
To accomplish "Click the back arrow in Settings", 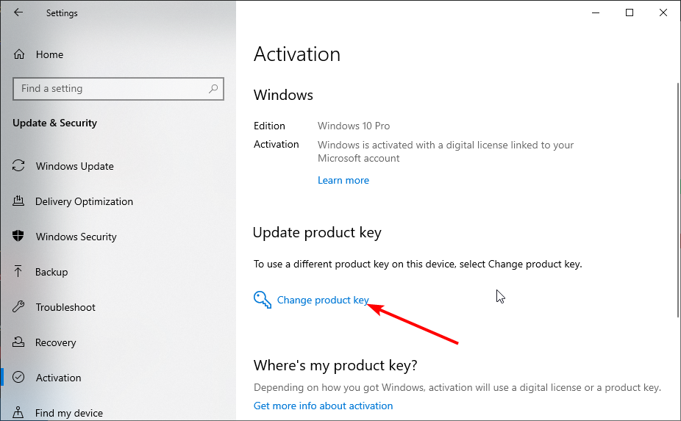I will [x=18, y=12].
